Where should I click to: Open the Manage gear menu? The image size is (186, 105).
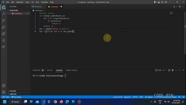coord(3,92)
